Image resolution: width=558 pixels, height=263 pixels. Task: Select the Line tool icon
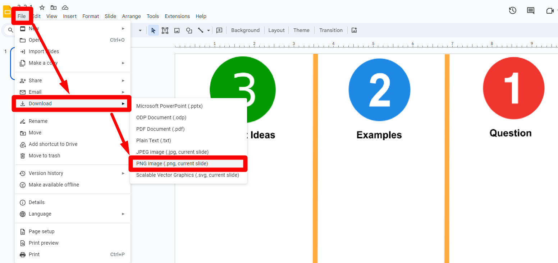point(201,30)
